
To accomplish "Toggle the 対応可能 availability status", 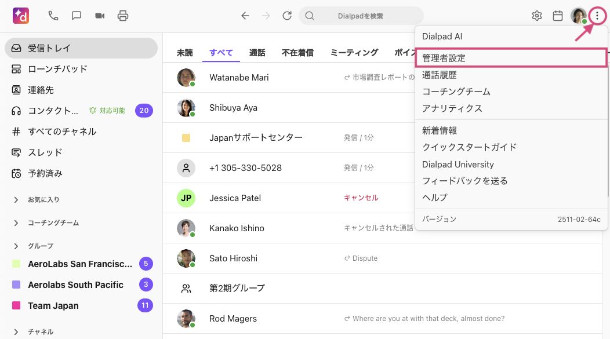I will (107, 111).
